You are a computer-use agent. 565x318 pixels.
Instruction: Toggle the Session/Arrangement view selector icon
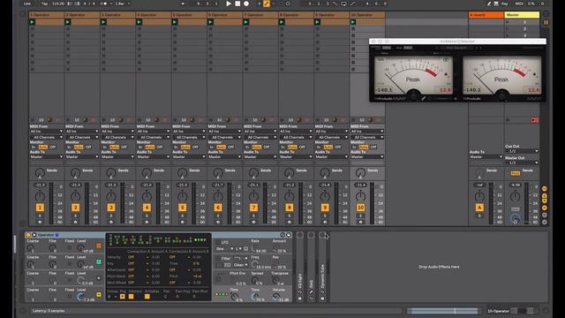[x=546, y=22]
